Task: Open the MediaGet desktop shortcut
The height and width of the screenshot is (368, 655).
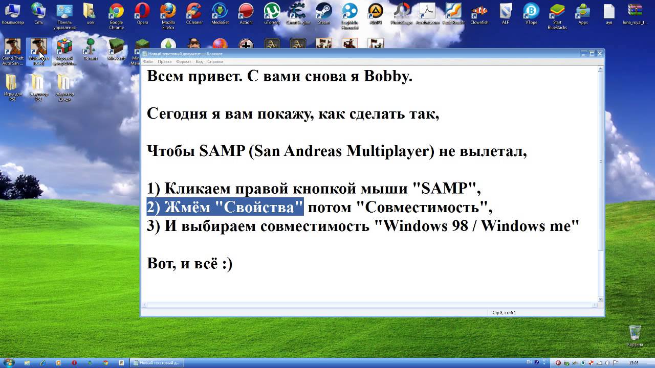Action: coord(220,14)
